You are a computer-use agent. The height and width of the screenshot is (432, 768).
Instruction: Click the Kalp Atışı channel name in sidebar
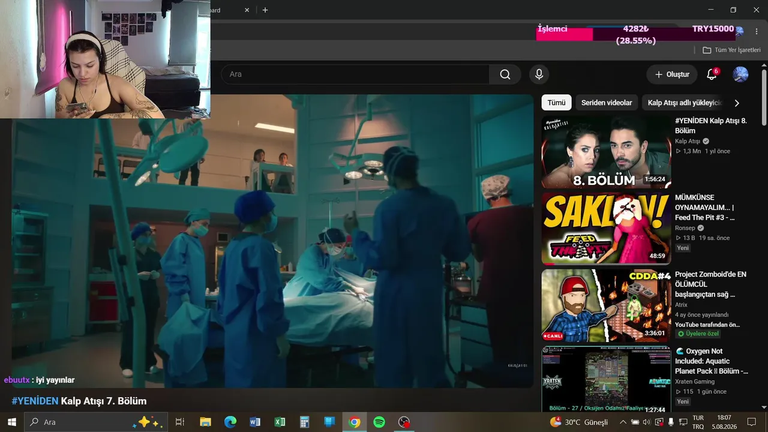pyautogui.click(x=688, y=142)
